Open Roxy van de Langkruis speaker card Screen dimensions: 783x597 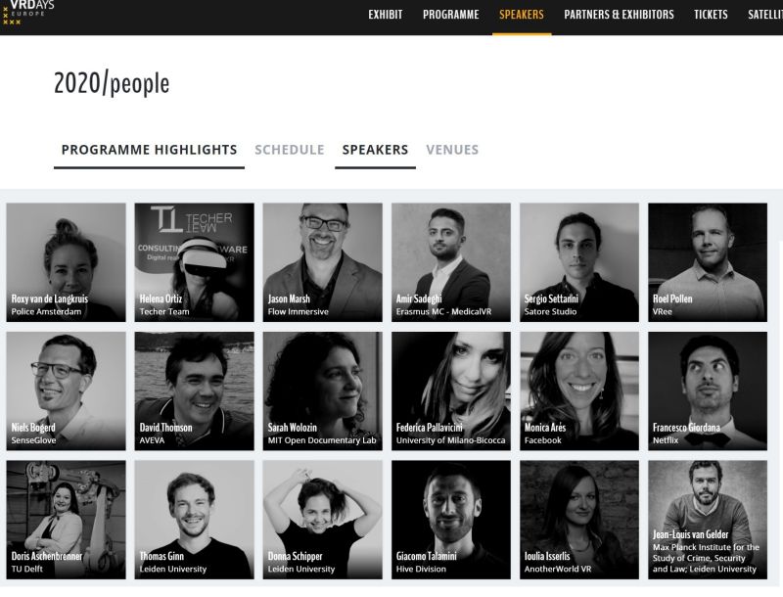(x=66, y=262)
